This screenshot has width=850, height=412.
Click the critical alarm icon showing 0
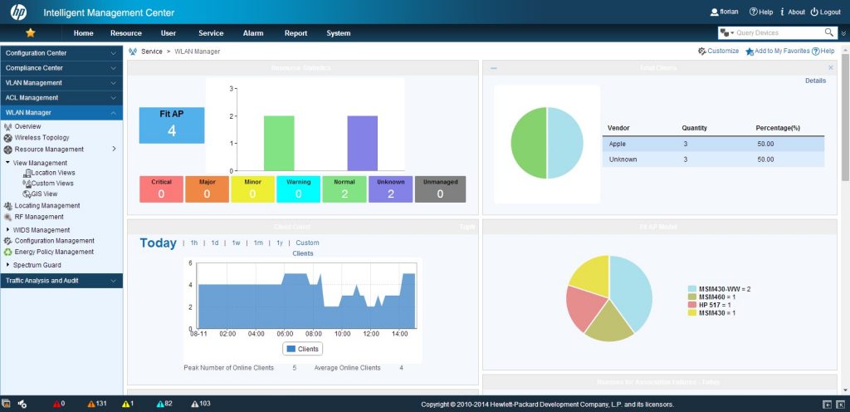57,404
